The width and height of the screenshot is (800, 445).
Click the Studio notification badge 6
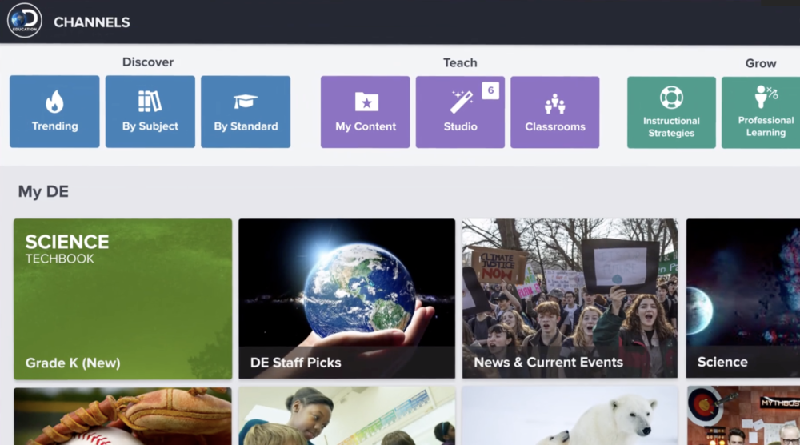click(490, 90)
